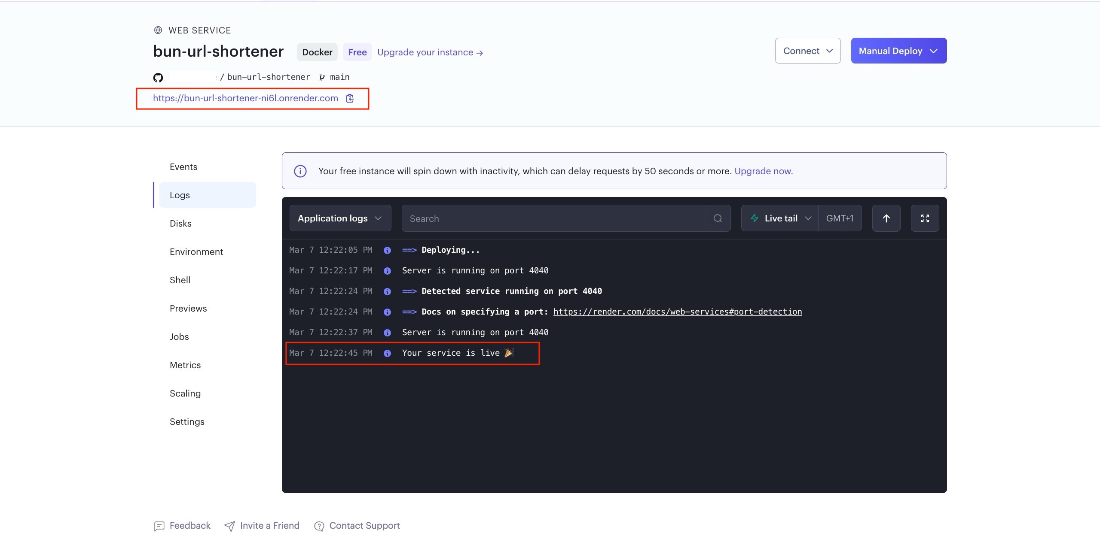
Task: Click Upgrade your instance link
Action: click(x=430, y=52)
